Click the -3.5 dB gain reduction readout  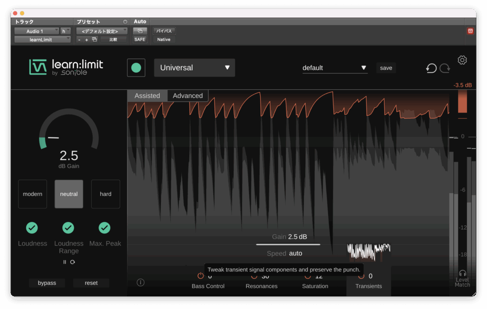(462, 85)
